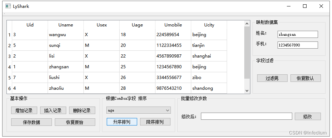Screen dimensions: 332x138
Task: Click the mobile cell 9876543210
Action: pyautogui.click(x=173, y=88)
